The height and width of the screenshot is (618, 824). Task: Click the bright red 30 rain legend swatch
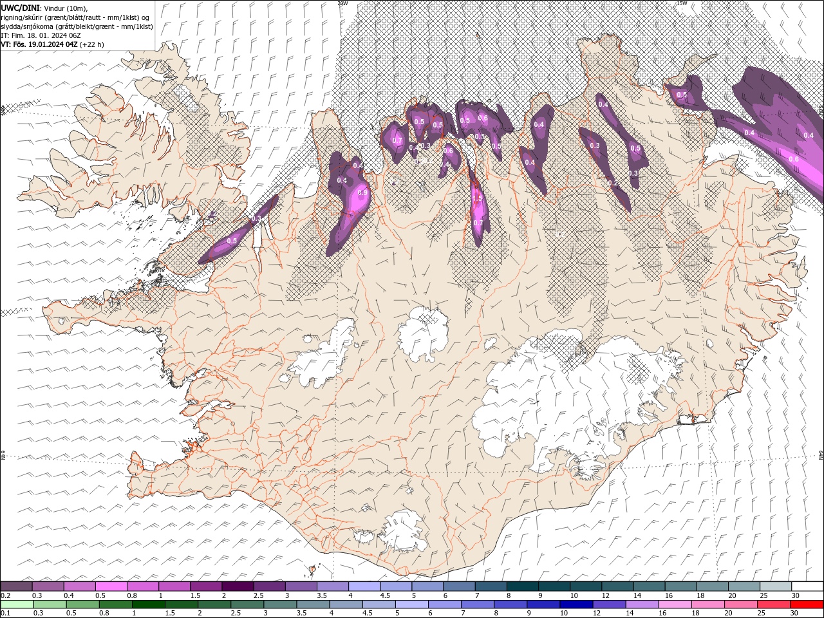(x=807, y=604)
